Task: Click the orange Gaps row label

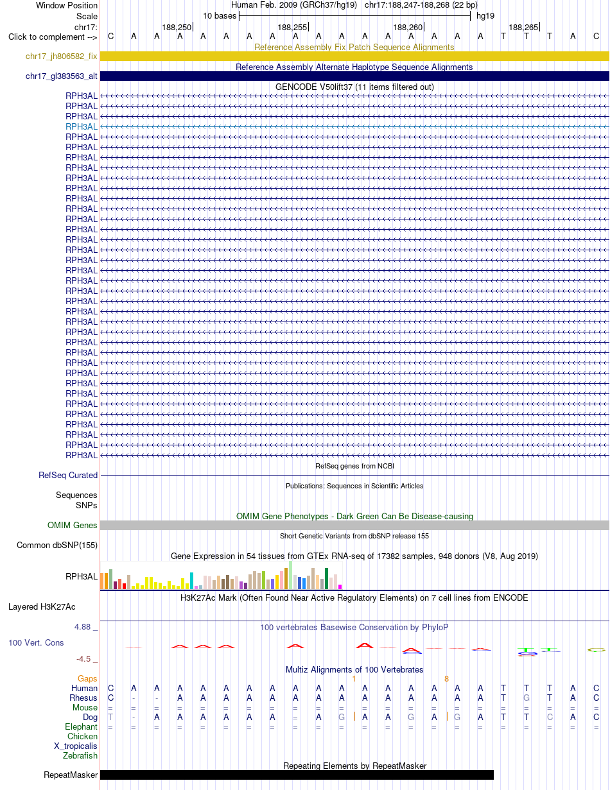Action: (87, 678)
